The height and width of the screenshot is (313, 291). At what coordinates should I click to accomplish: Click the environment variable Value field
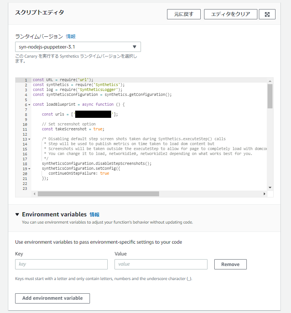click(161, 264)
